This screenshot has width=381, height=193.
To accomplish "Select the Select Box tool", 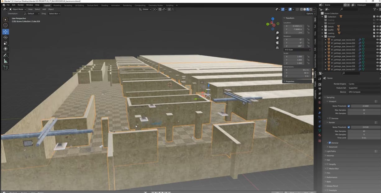I will (6, 20).
